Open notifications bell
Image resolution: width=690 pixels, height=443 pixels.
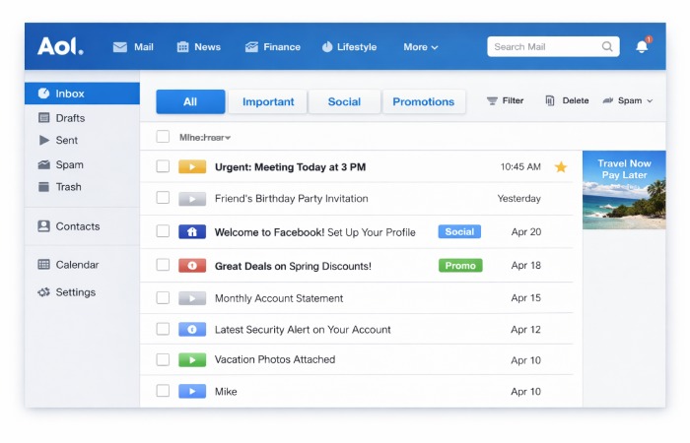[642, 46]
